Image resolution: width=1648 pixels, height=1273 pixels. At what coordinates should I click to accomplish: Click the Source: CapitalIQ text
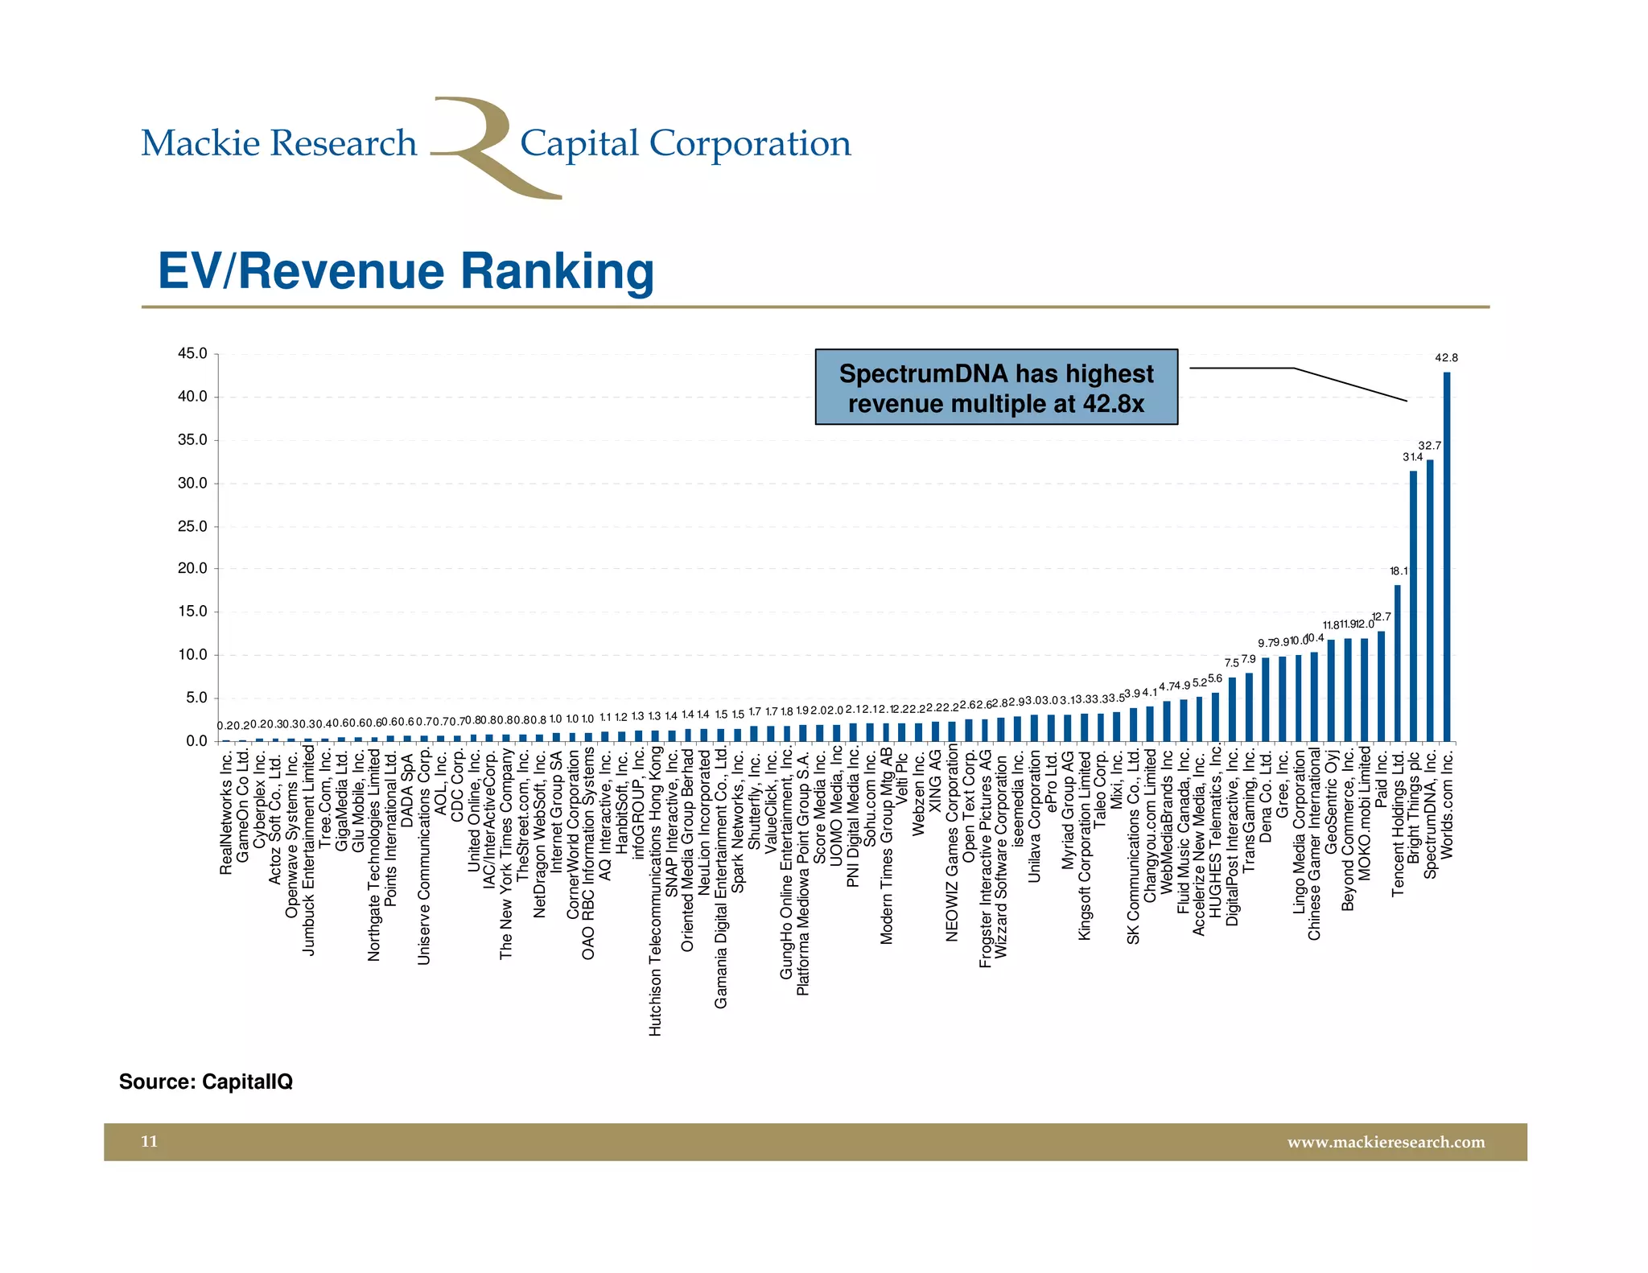click(206, 1081)
